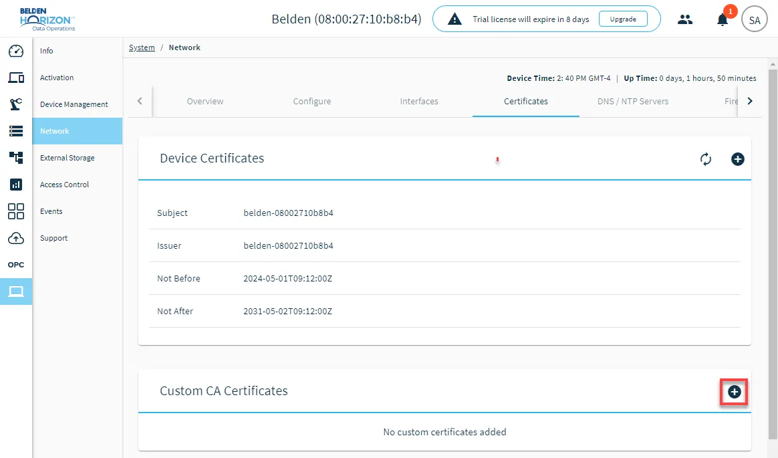778x458 pixels.
Task: Select Network in the system menu
Action: [x=78, y=131]
